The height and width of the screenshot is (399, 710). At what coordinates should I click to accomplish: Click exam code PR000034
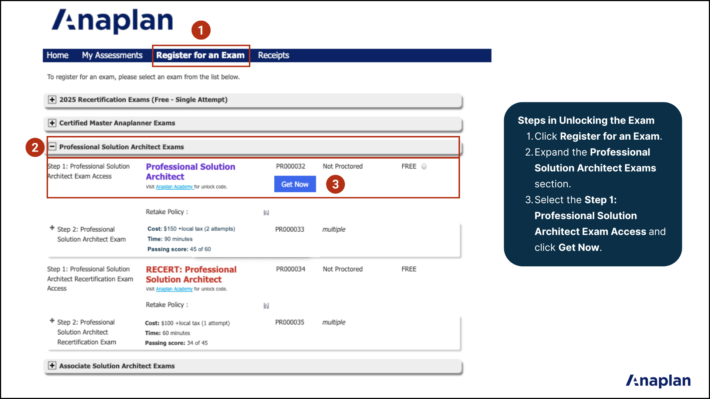(291, 269)
